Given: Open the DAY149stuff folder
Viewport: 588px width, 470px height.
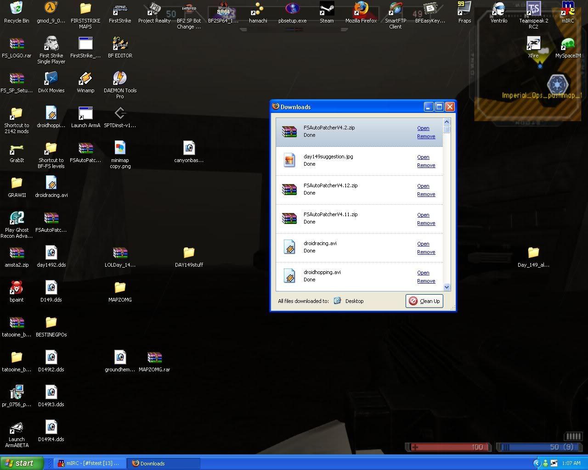Looking at the screenshot, I should tap(189, 257).
